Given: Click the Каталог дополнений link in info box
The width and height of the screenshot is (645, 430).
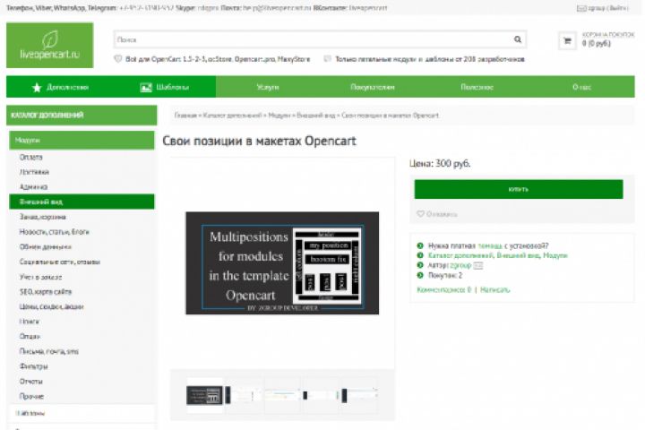Looking at the screenshot, I should point(460,255).
